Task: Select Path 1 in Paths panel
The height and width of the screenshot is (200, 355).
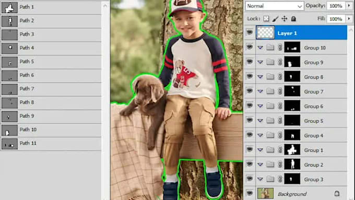Action: (x=51, y=7)
